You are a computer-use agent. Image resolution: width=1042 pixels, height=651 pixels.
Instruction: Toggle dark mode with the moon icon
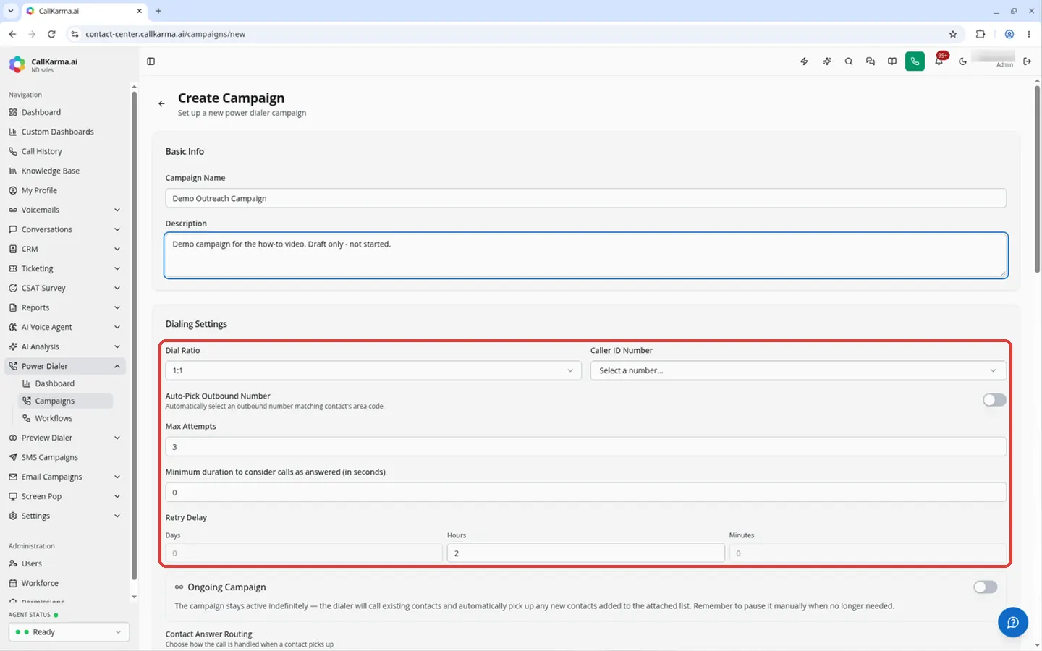pyautogui.click(x=962, y=61)
